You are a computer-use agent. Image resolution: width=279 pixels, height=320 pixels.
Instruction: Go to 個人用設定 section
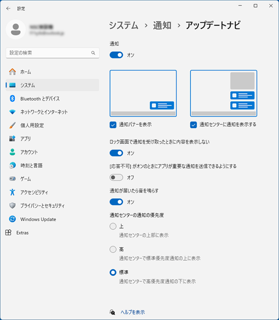[x=52, y=125]
